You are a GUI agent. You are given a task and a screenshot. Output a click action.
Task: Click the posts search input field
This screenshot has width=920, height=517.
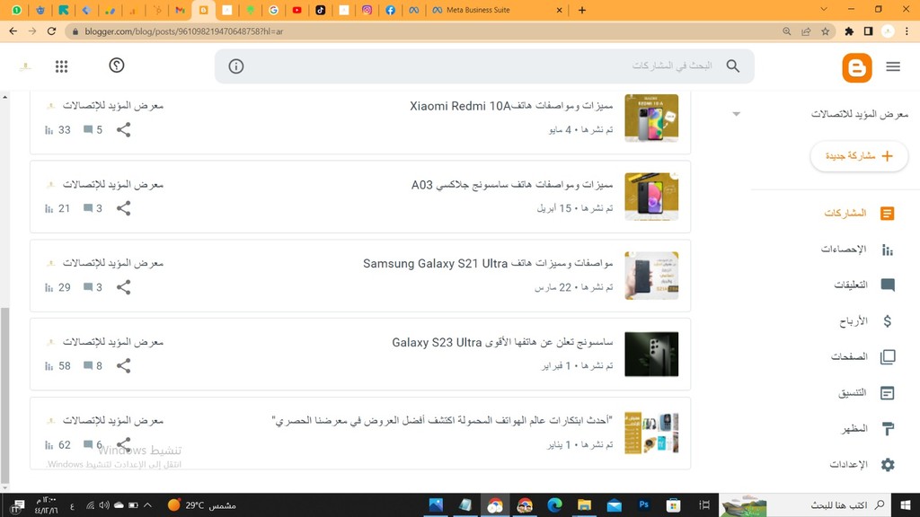(484, 66)
